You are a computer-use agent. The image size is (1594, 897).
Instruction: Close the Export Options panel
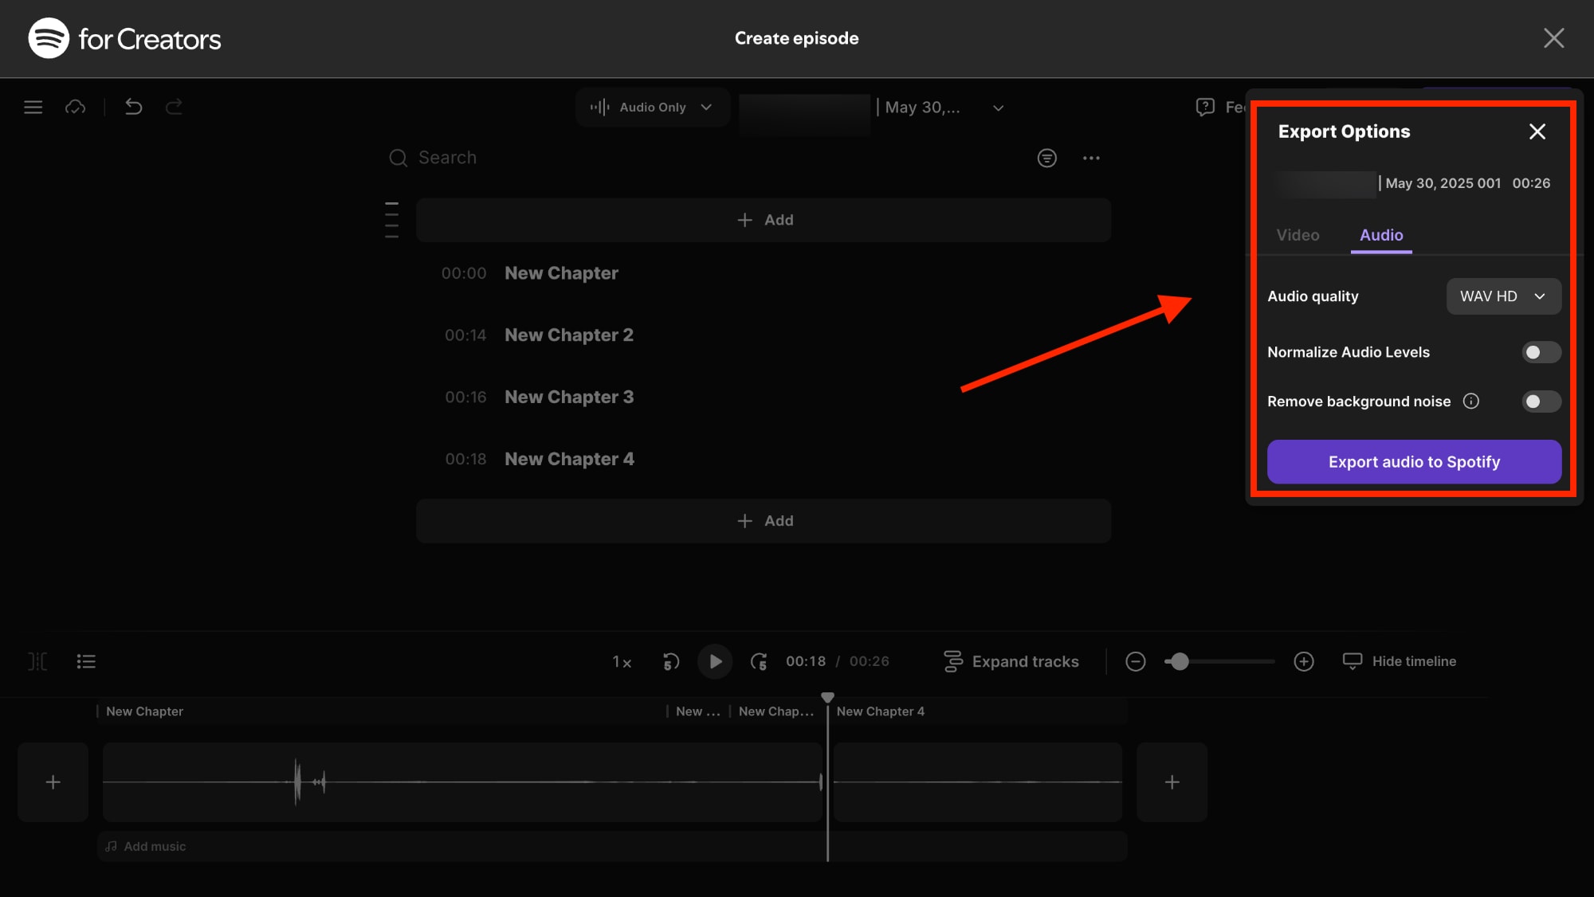click(x=1537, y=131)
